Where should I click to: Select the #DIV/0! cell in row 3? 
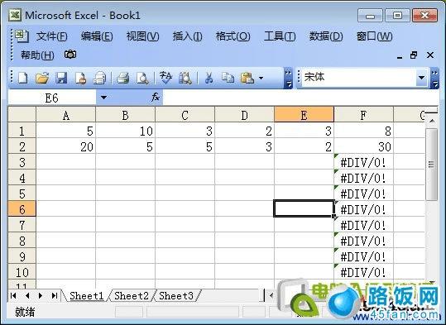click(363, 162)
